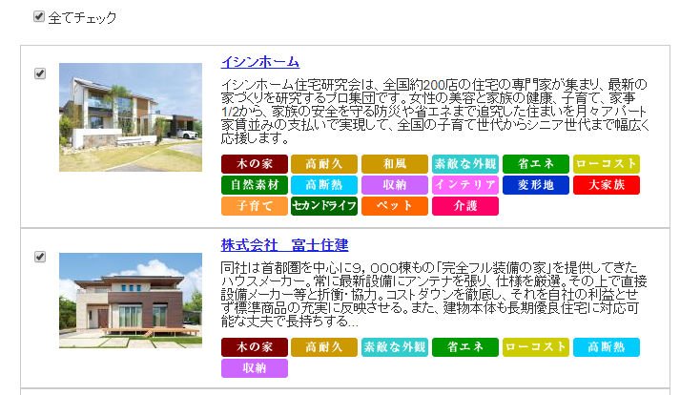The height and width of the screenshot is (395, 680).
Task: Click 収納 tag under イシンホーム
Action: click(395, 185)
